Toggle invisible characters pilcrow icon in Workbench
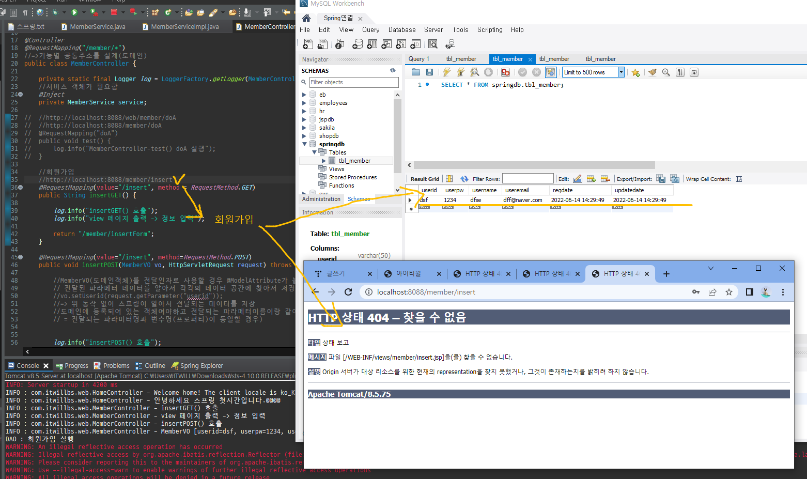 680,72
